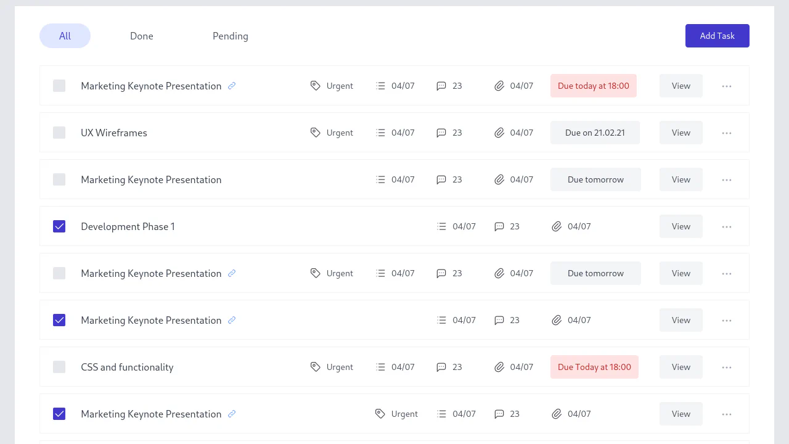Open the three-dot menu for UX Wireframes

(727, 133)
